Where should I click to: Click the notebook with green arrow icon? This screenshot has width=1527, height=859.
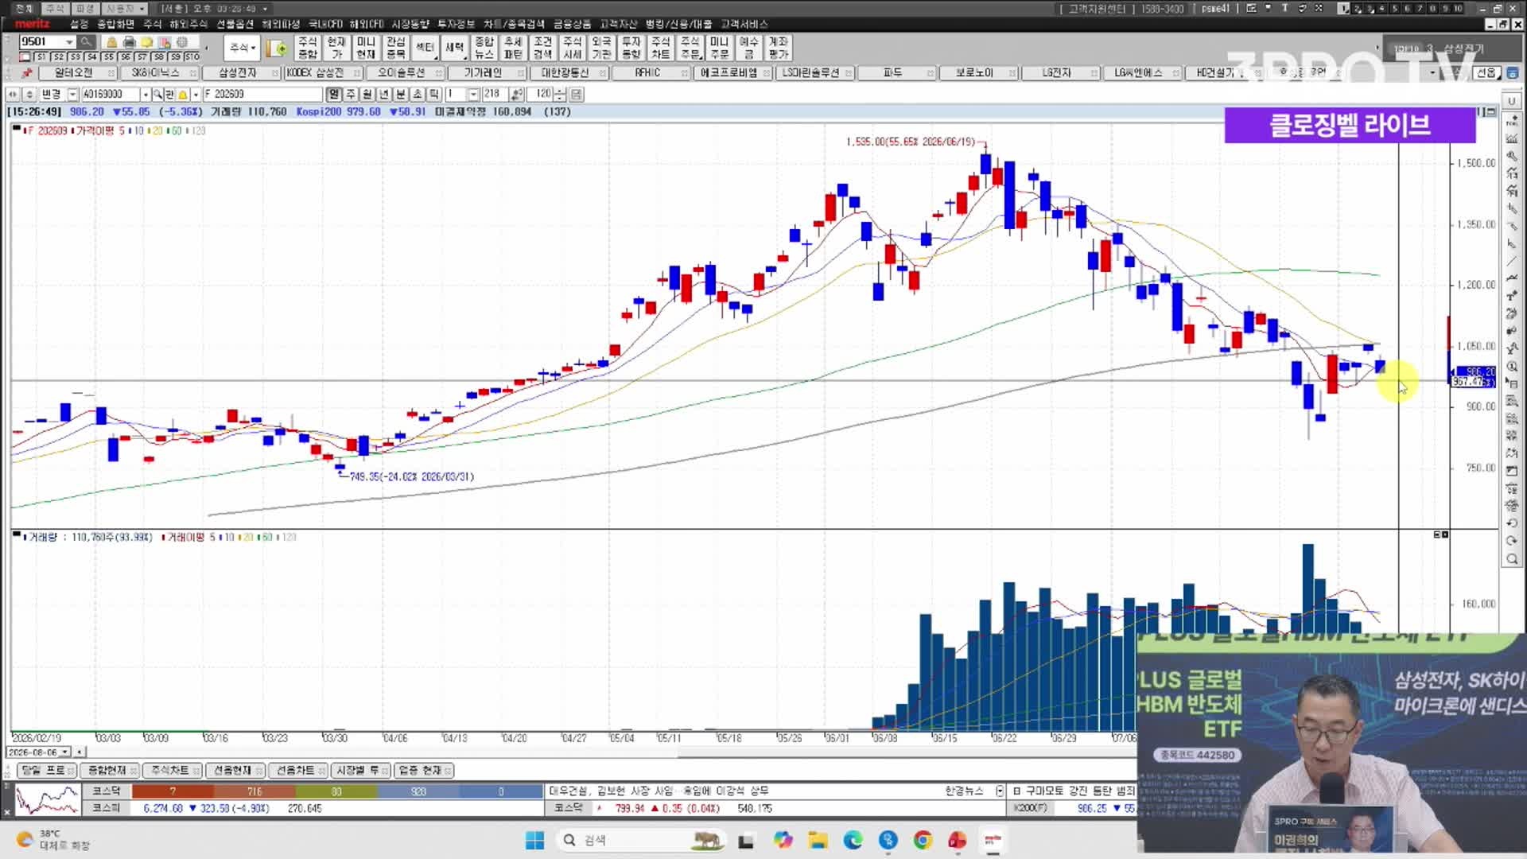coord(277,49)
